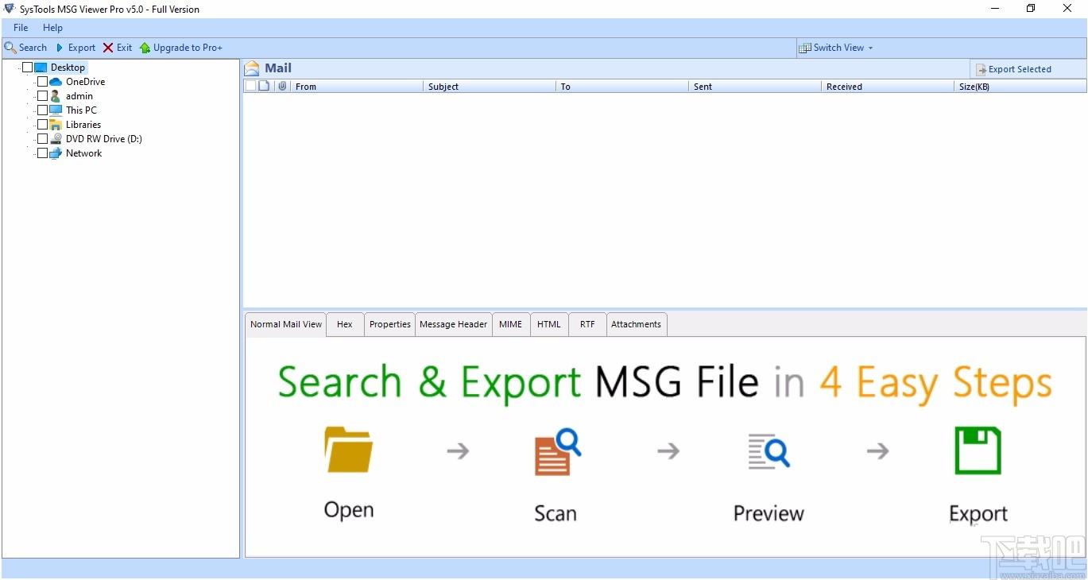
Task: Check the OneDrive checkbox
Action: 42,82
